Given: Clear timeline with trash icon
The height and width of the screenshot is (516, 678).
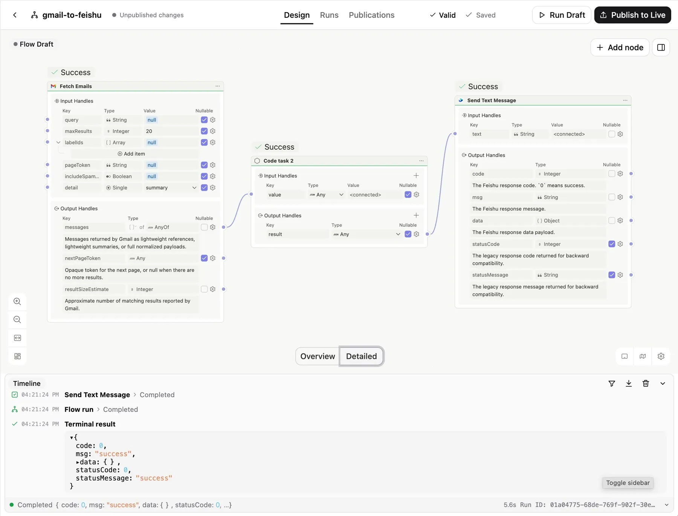Looking at the screenshot, I should tap(646, 384).
